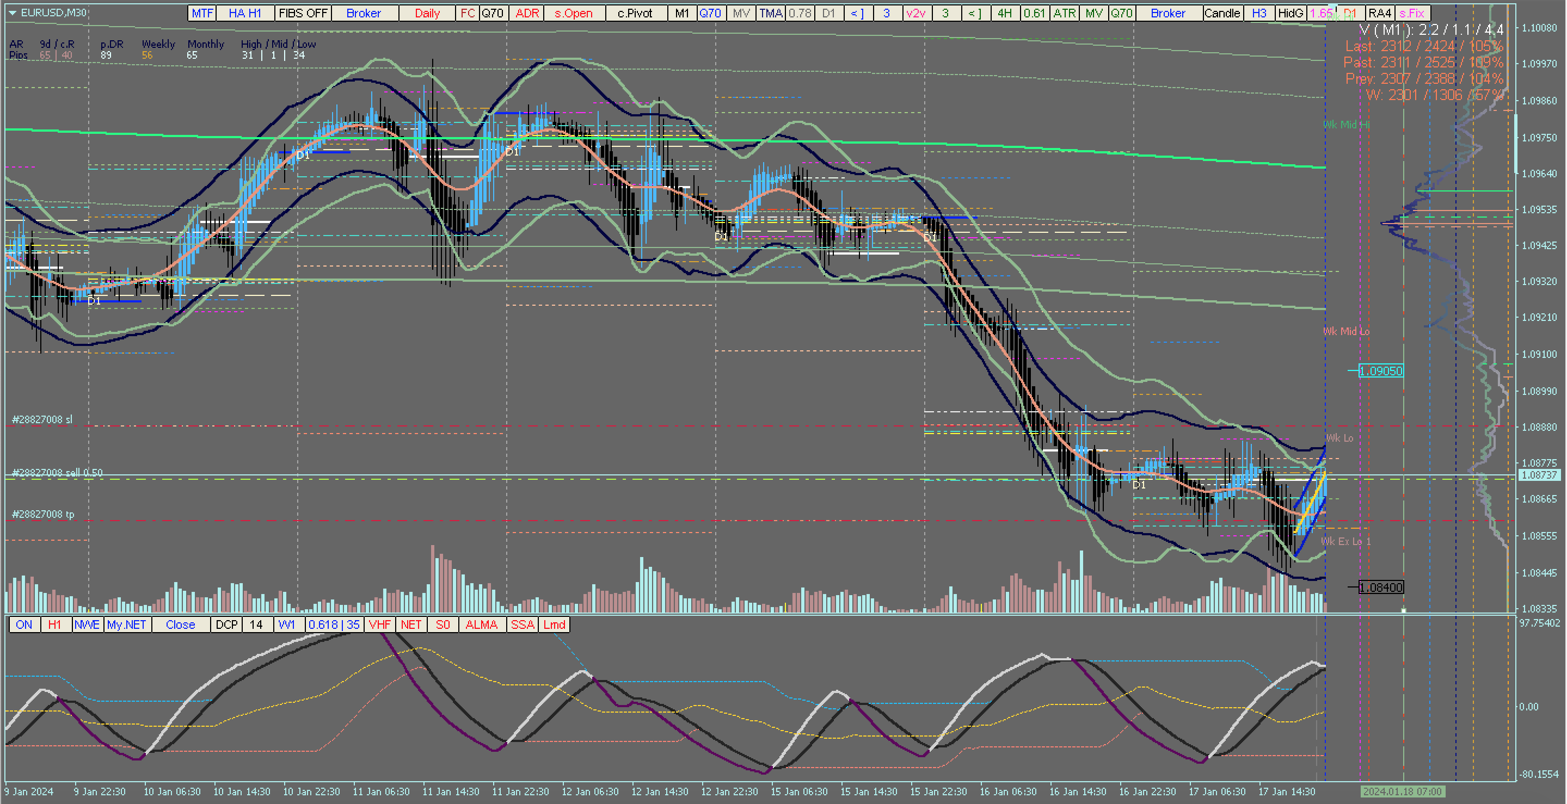Select the My.NET indicator button
Screen dimensions: 1567x804
click(x=126, y=624)
